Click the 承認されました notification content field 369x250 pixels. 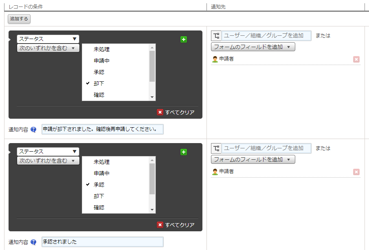click(103, 242)
